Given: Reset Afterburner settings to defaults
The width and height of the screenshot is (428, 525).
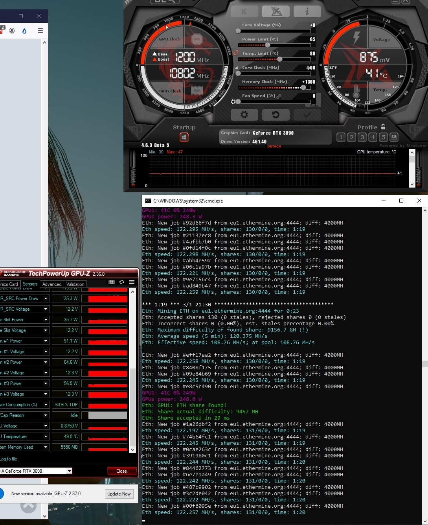Looking at the screenshot, I should tap(276, 115).
